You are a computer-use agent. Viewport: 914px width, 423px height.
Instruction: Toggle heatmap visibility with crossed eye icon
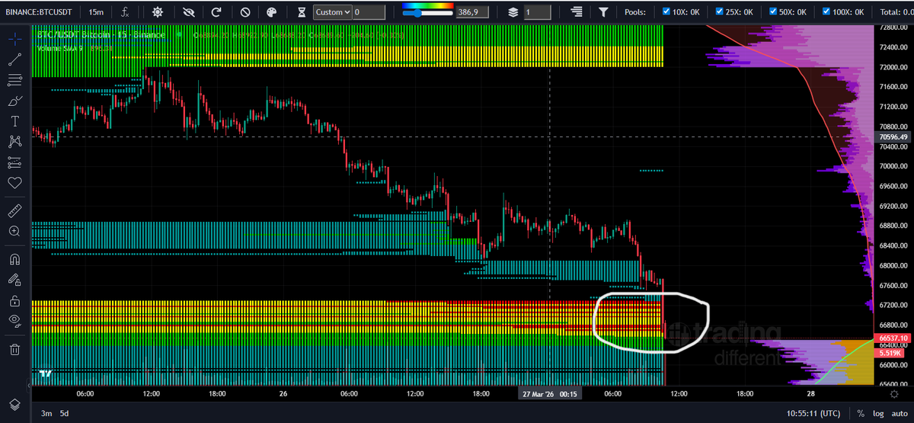click(x=187, y=12)
